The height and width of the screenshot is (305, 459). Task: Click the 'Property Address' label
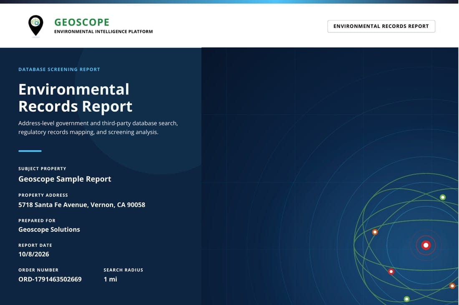[43, 195]
